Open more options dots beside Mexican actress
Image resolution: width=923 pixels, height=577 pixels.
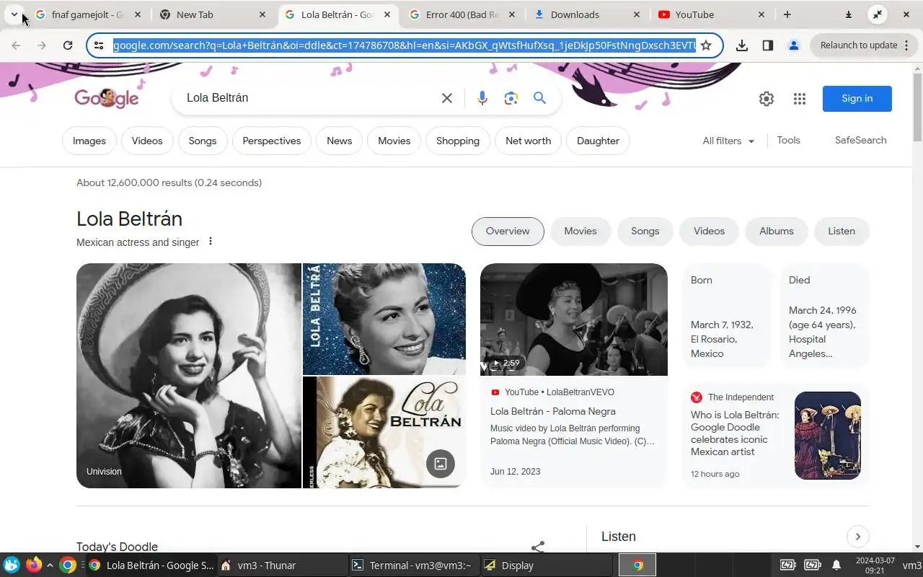point(211,242)
